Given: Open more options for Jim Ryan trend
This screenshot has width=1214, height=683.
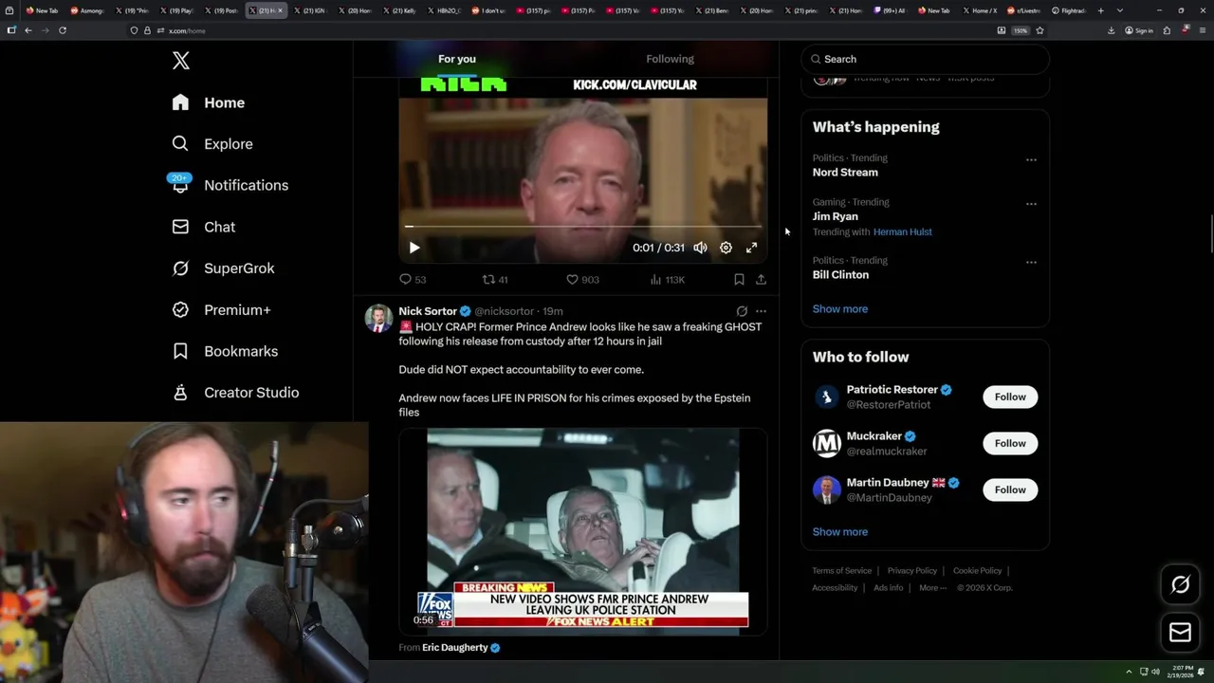Looking at the screenshot, I should [x=1031, y=204].
